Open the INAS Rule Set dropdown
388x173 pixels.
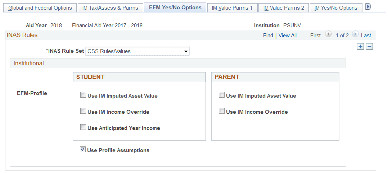coord(137,51)
